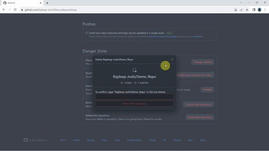Open the Training footer link
The image size is (269, 151).
tap(177, 140)
